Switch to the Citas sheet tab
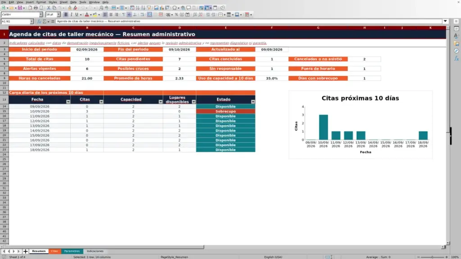The width and height of the screenshot is (461, 259). 54,251
